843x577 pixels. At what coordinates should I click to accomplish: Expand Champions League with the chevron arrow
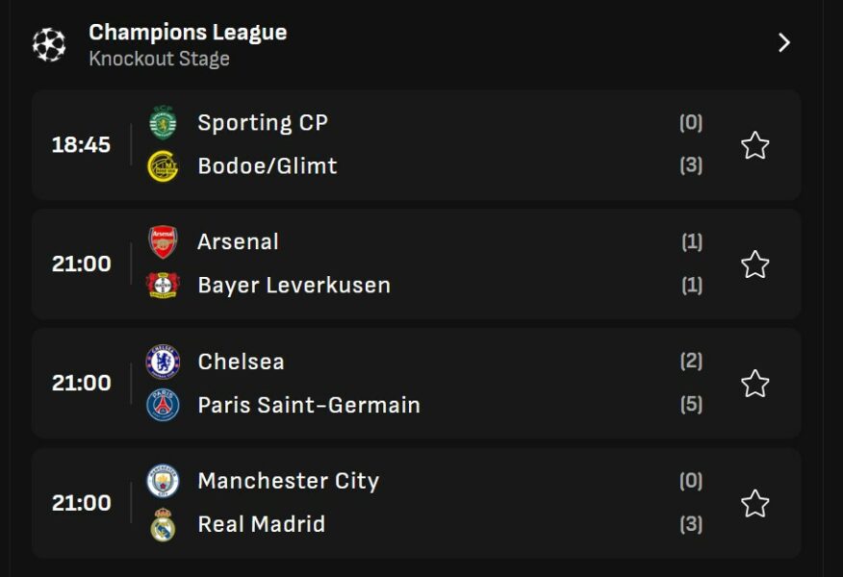pos(784,43)
